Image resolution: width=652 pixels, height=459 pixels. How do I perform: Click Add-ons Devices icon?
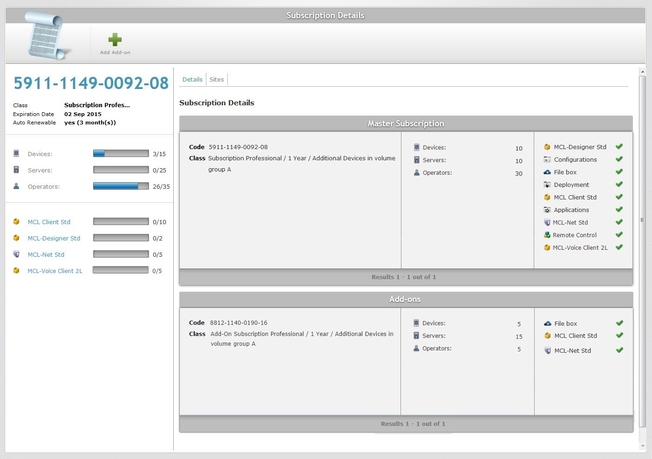click(x=416, y=323)
